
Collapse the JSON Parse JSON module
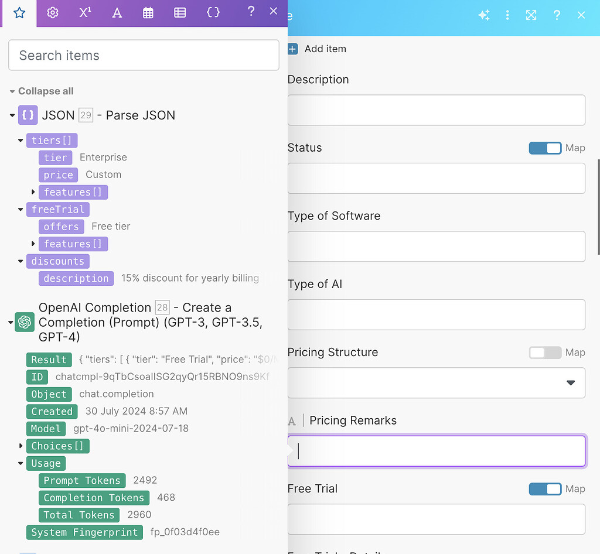click(x=12, y=115)
